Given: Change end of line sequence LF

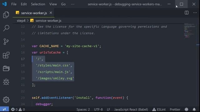Looking at the screenshot, I should [108, 110].
